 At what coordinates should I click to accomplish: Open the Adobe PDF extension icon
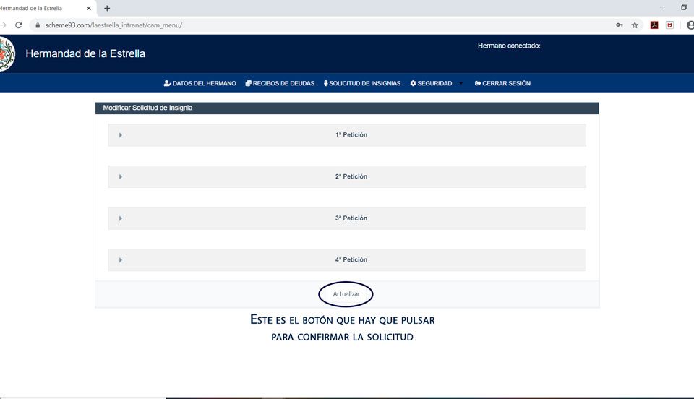[654, 25]
